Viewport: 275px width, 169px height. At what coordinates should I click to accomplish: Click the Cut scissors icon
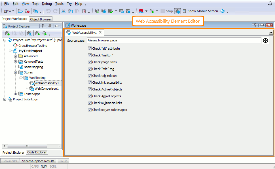63,11
